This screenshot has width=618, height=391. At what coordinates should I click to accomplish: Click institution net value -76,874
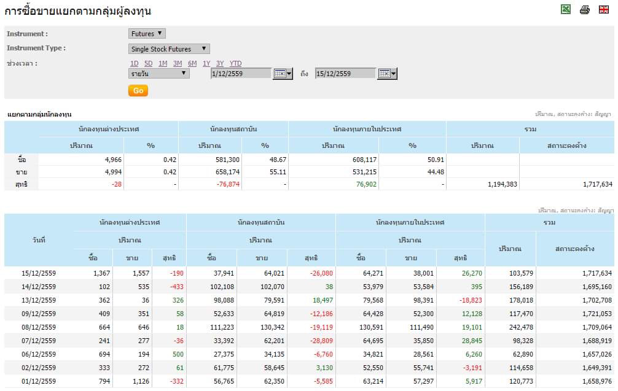pyautogui.click(x=228, y=184)
